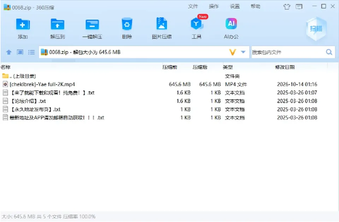Open the 文件 (File) menu
This screenshot has height=222, width=339.
point(193,6)
